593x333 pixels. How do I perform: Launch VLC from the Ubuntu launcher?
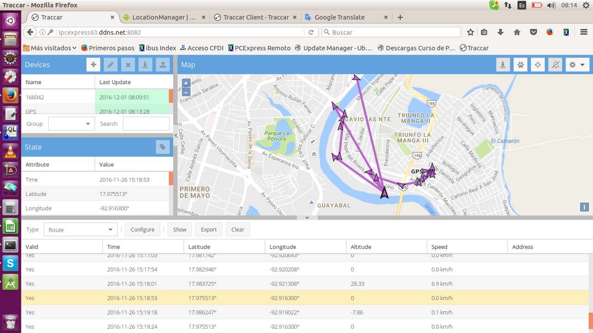[x=10, y=151]
